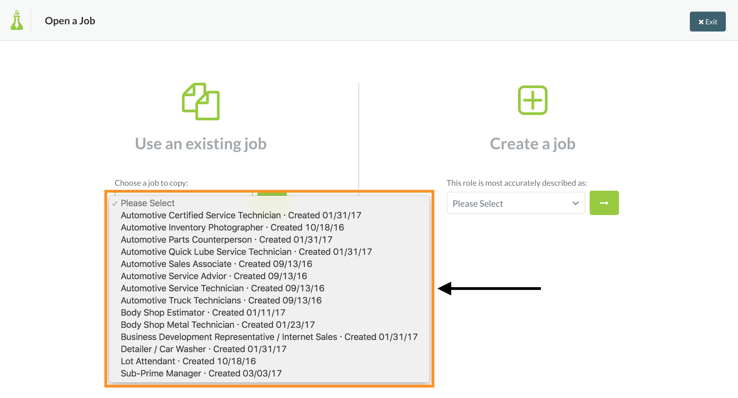
Task: Click the Exit button
Action: click(x=707, y=22)
